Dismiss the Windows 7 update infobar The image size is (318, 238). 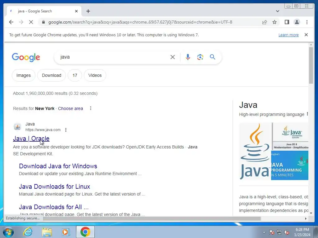[306, 35]
